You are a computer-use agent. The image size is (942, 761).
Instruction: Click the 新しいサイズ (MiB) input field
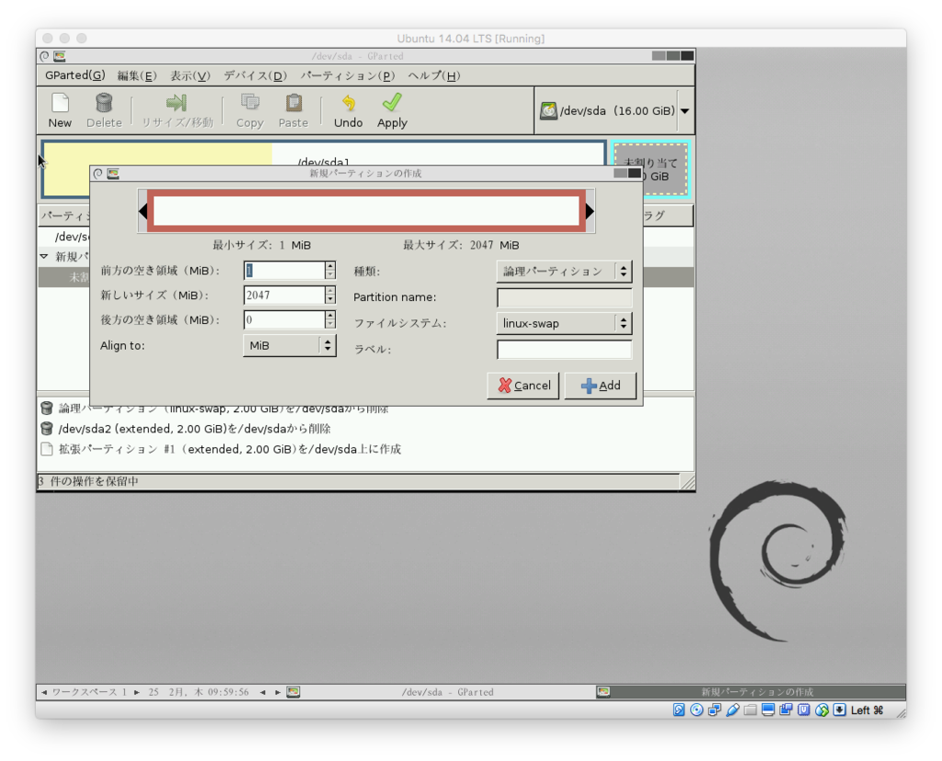pyautogui.click(x=284, y=295)
